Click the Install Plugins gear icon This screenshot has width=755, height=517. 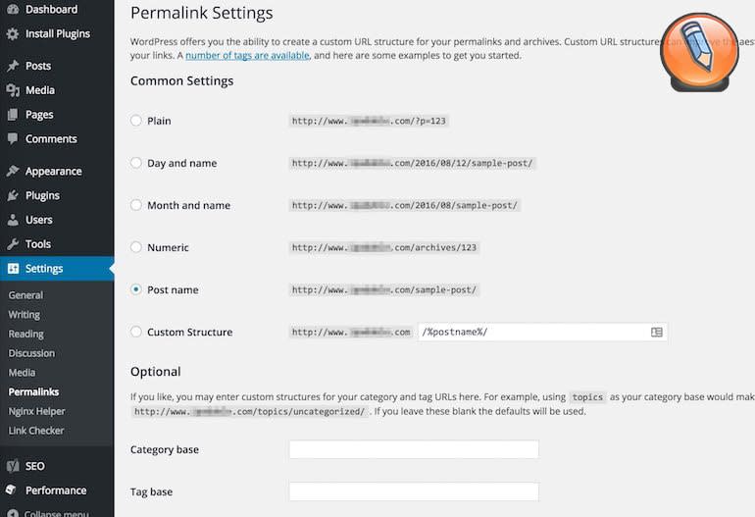coord(13,33)
